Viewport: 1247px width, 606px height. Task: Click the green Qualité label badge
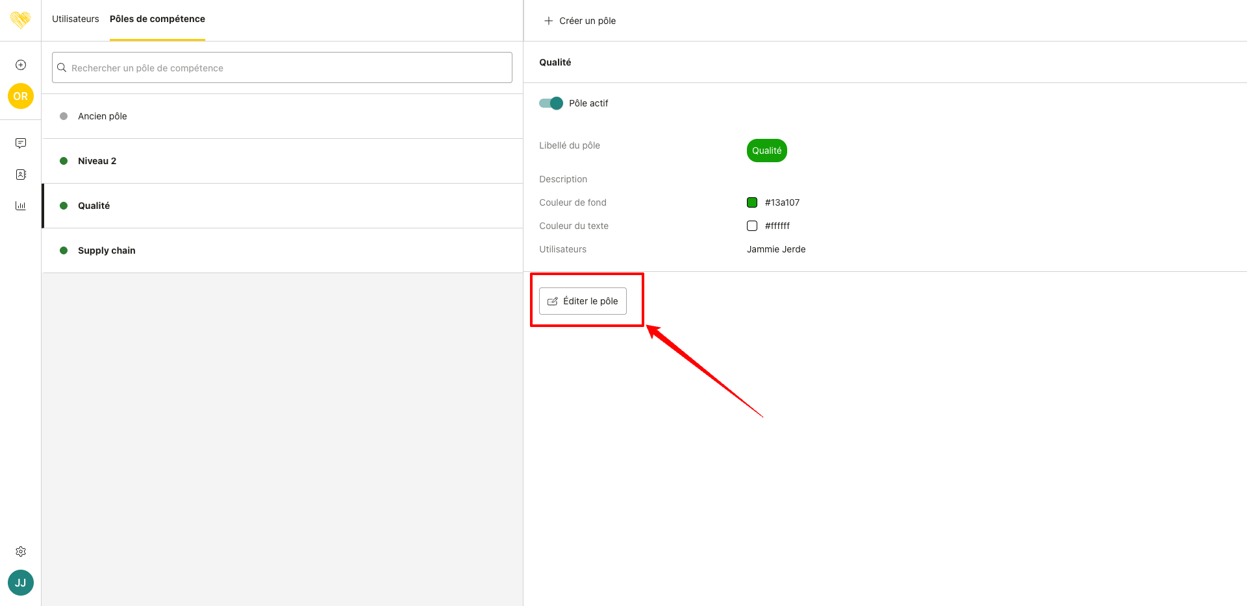coord(766,151)
